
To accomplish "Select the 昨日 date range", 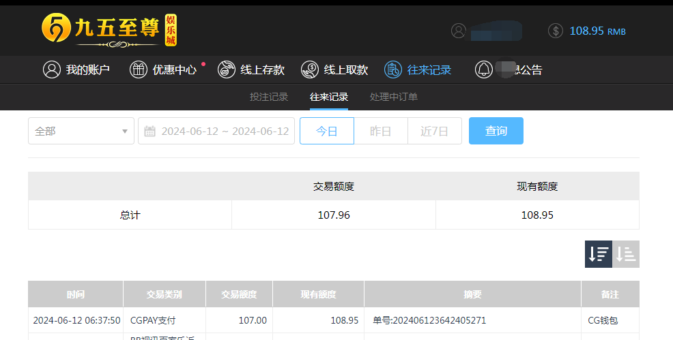I will [381, 131].
